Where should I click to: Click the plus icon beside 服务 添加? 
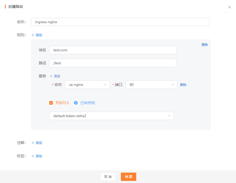click(x=51, y=76)
